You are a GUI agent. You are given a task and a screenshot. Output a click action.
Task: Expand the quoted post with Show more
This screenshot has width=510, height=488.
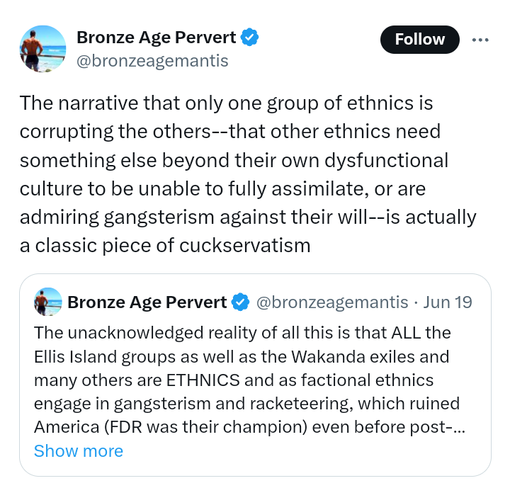click(x=78, y=451)
